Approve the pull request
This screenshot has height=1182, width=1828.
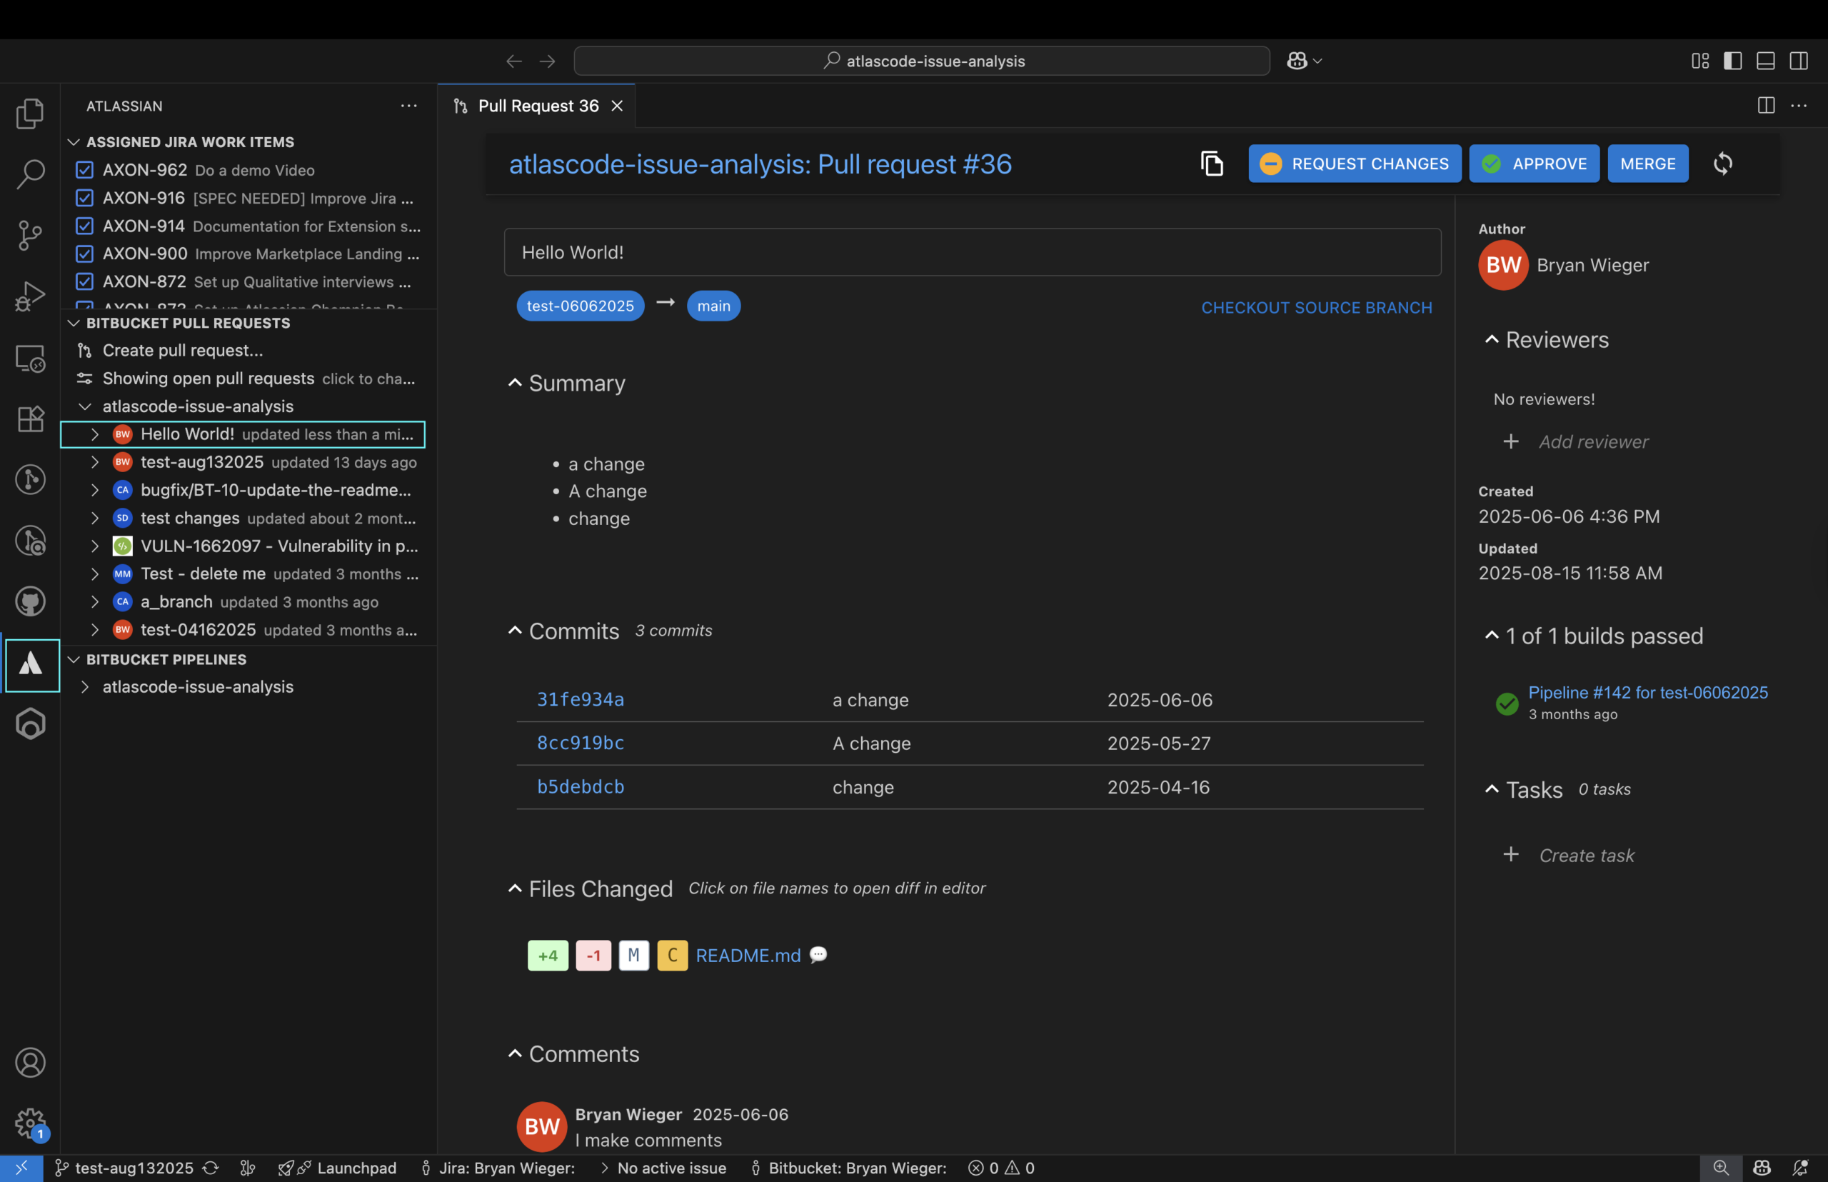click(1533, 164)
